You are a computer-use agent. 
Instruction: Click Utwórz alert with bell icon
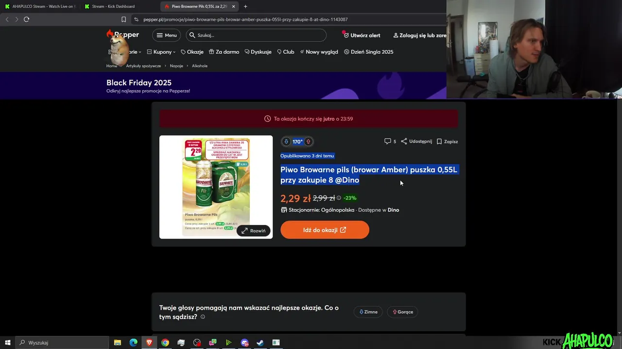[x=362, y=35]
